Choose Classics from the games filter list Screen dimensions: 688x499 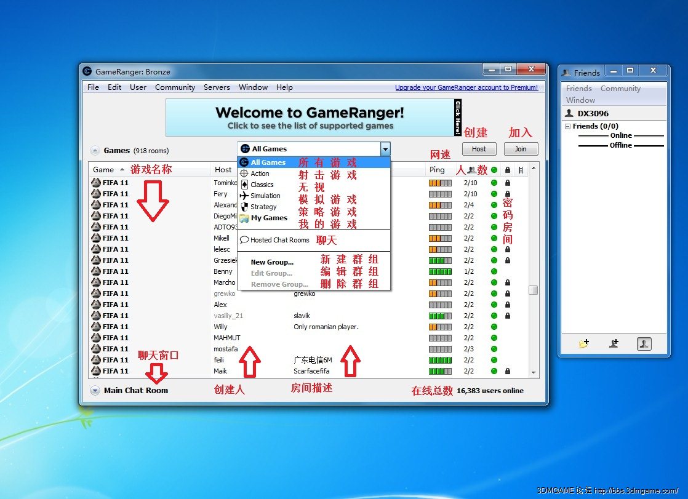click(262, 185)
